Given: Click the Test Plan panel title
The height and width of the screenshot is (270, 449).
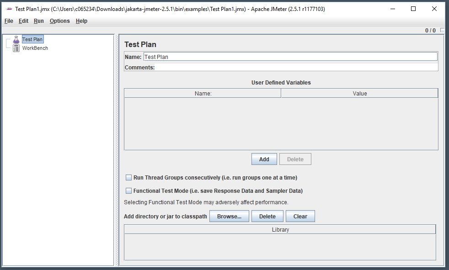Looking at the screenshot, I should pyautogui.click(x=140, y=45).
